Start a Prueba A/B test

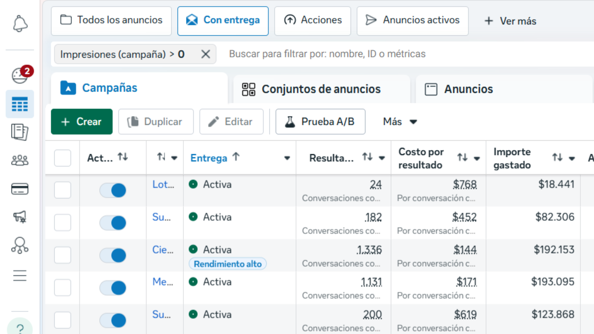(320, 122)
